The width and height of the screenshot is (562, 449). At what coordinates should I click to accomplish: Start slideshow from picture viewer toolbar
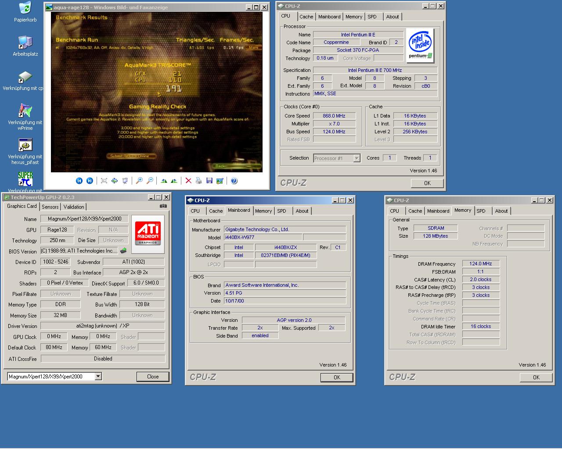(125, 181)
